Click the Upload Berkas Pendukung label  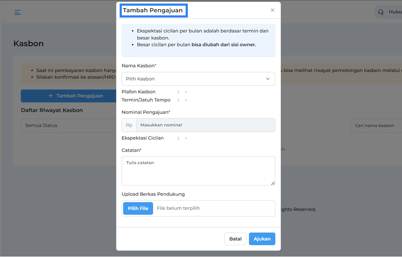click(x=153, y=194)
